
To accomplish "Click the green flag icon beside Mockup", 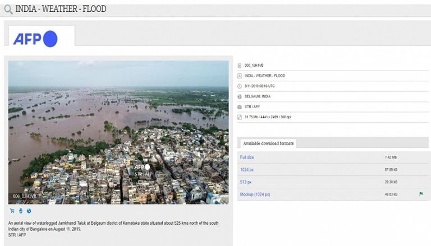I will [421, 194].
